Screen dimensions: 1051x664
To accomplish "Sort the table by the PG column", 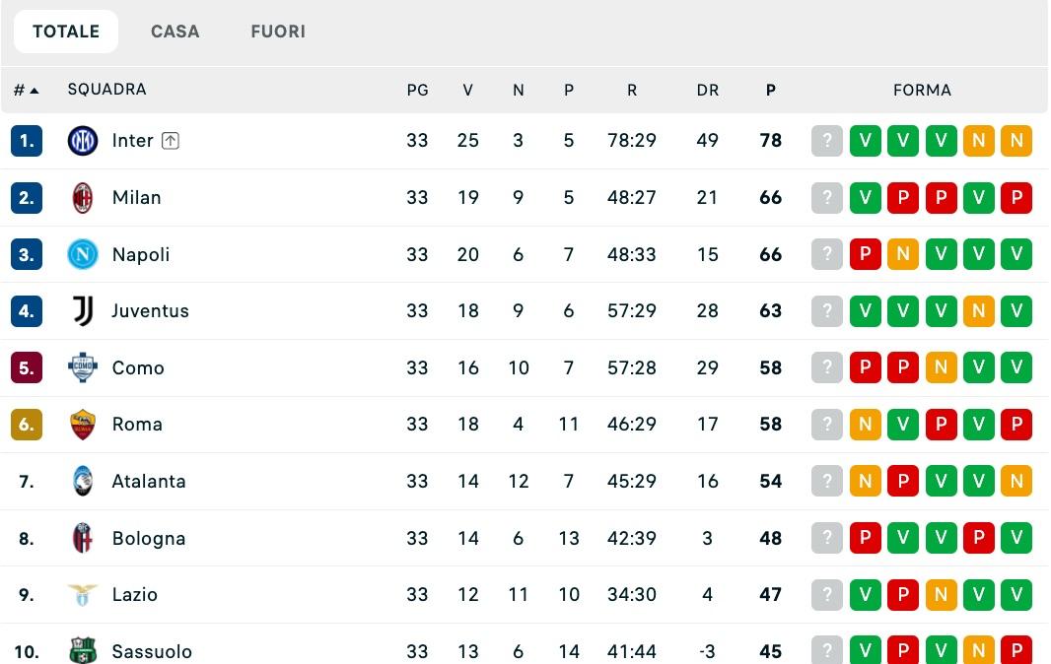I will 418,89.
